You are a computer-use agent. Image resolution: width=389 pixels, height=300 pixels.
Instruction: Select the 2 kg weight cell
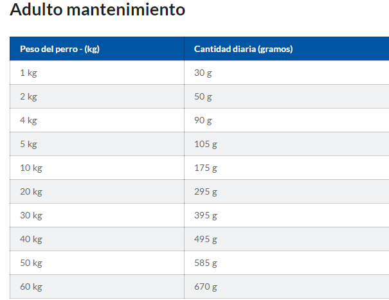[x=28, y=96]
